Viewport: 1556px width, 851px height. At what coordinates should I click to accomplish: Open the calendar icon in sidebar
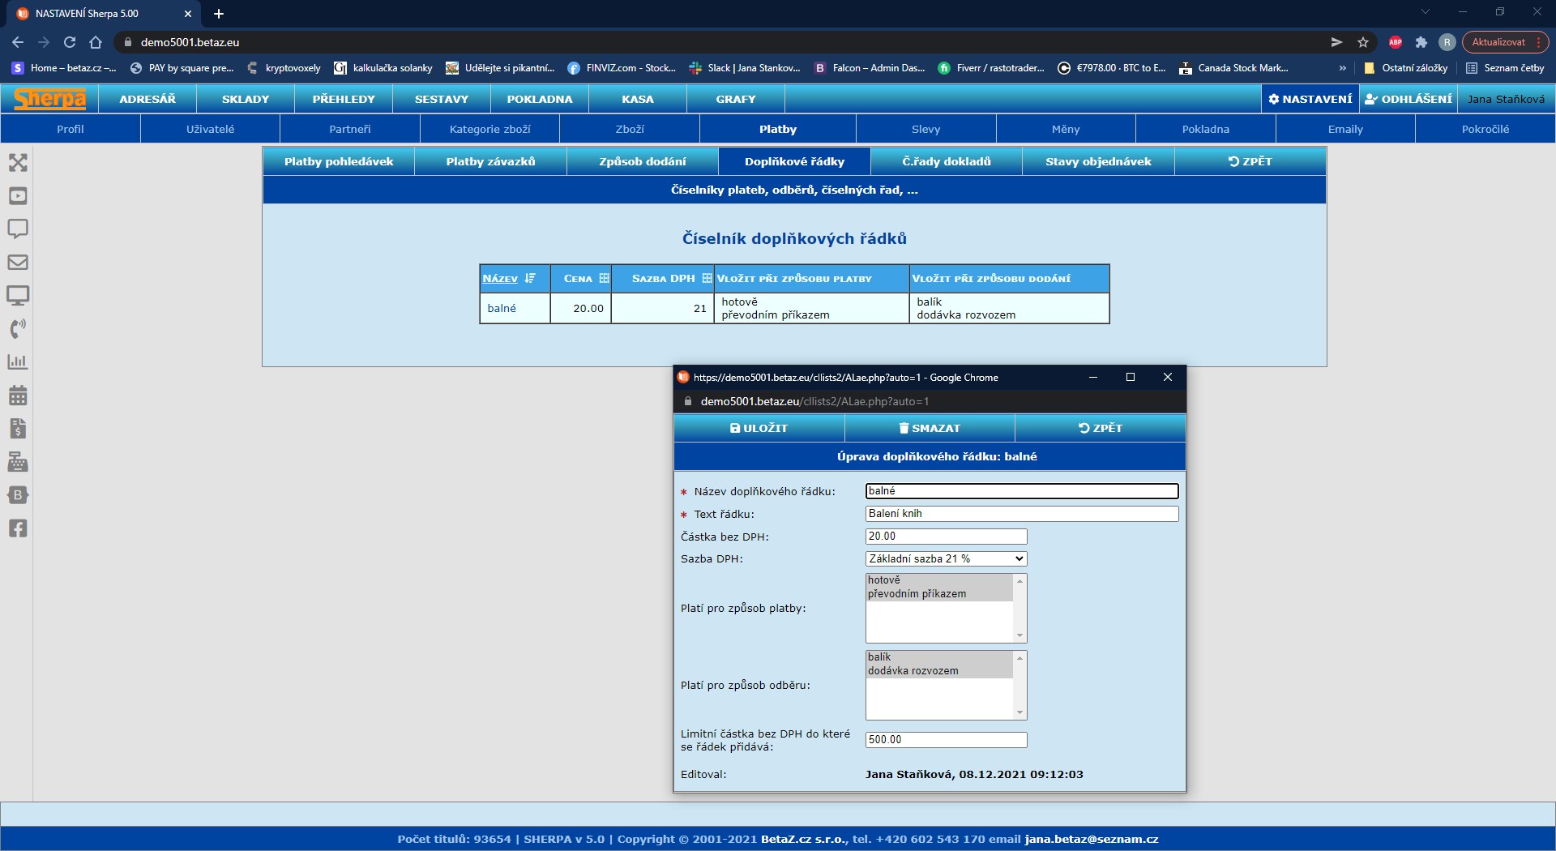point(18,396)
